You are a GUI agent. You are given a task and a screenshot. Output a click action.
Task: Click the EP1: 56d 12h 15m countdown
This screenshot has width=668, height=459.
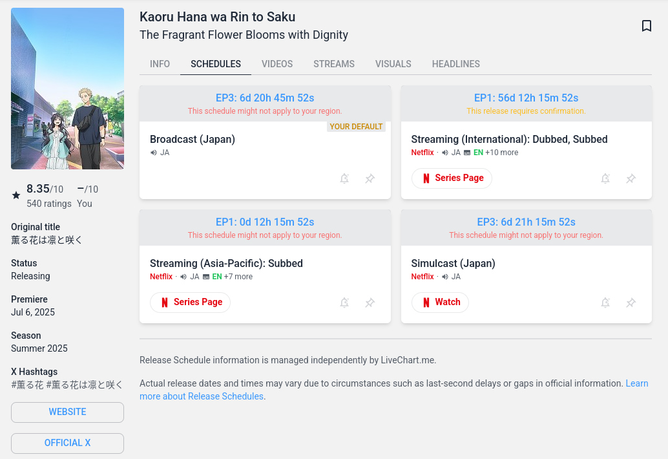coord(526,98)
